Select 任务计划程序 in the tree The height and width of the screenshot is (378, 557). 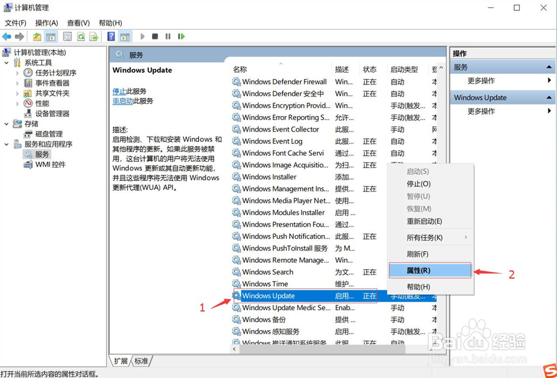(56, 73)
